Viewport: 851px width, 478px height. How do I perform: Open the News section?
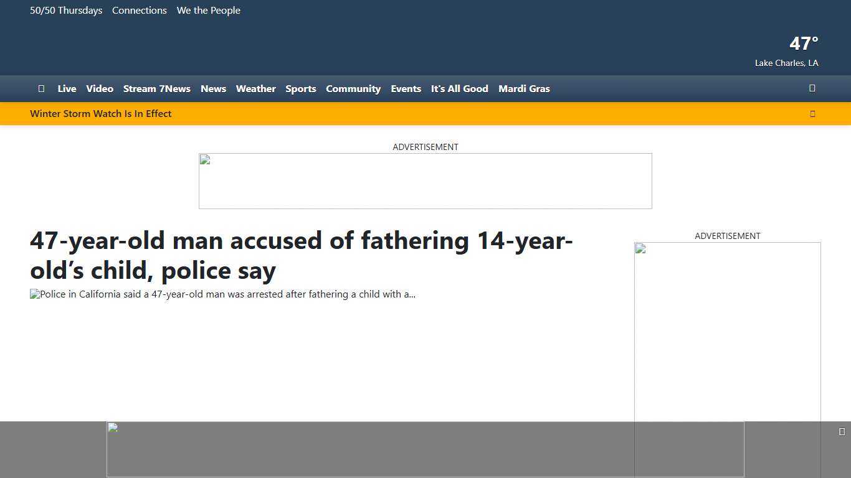tap(213, 88)
